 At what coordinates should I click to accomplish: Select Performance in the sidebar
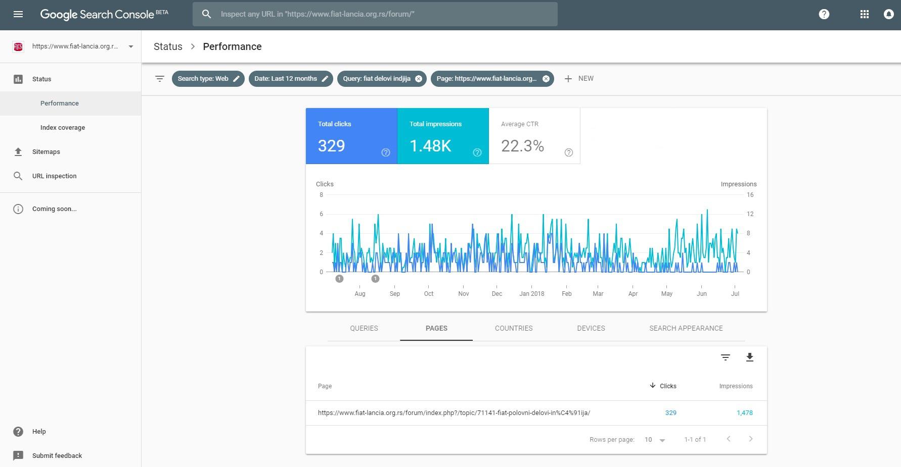70,103
